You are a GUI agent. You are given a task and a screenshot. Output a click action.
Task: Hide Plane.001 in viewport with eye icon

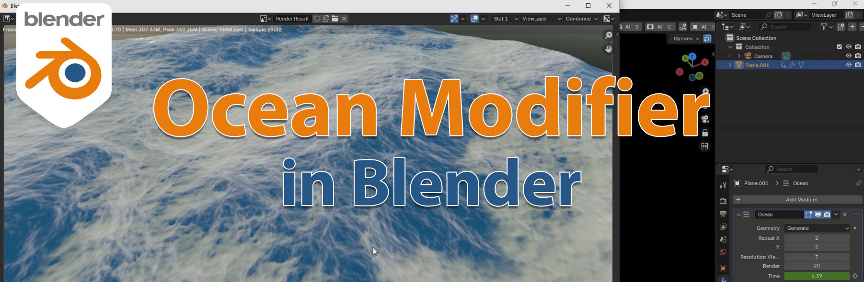849,65
